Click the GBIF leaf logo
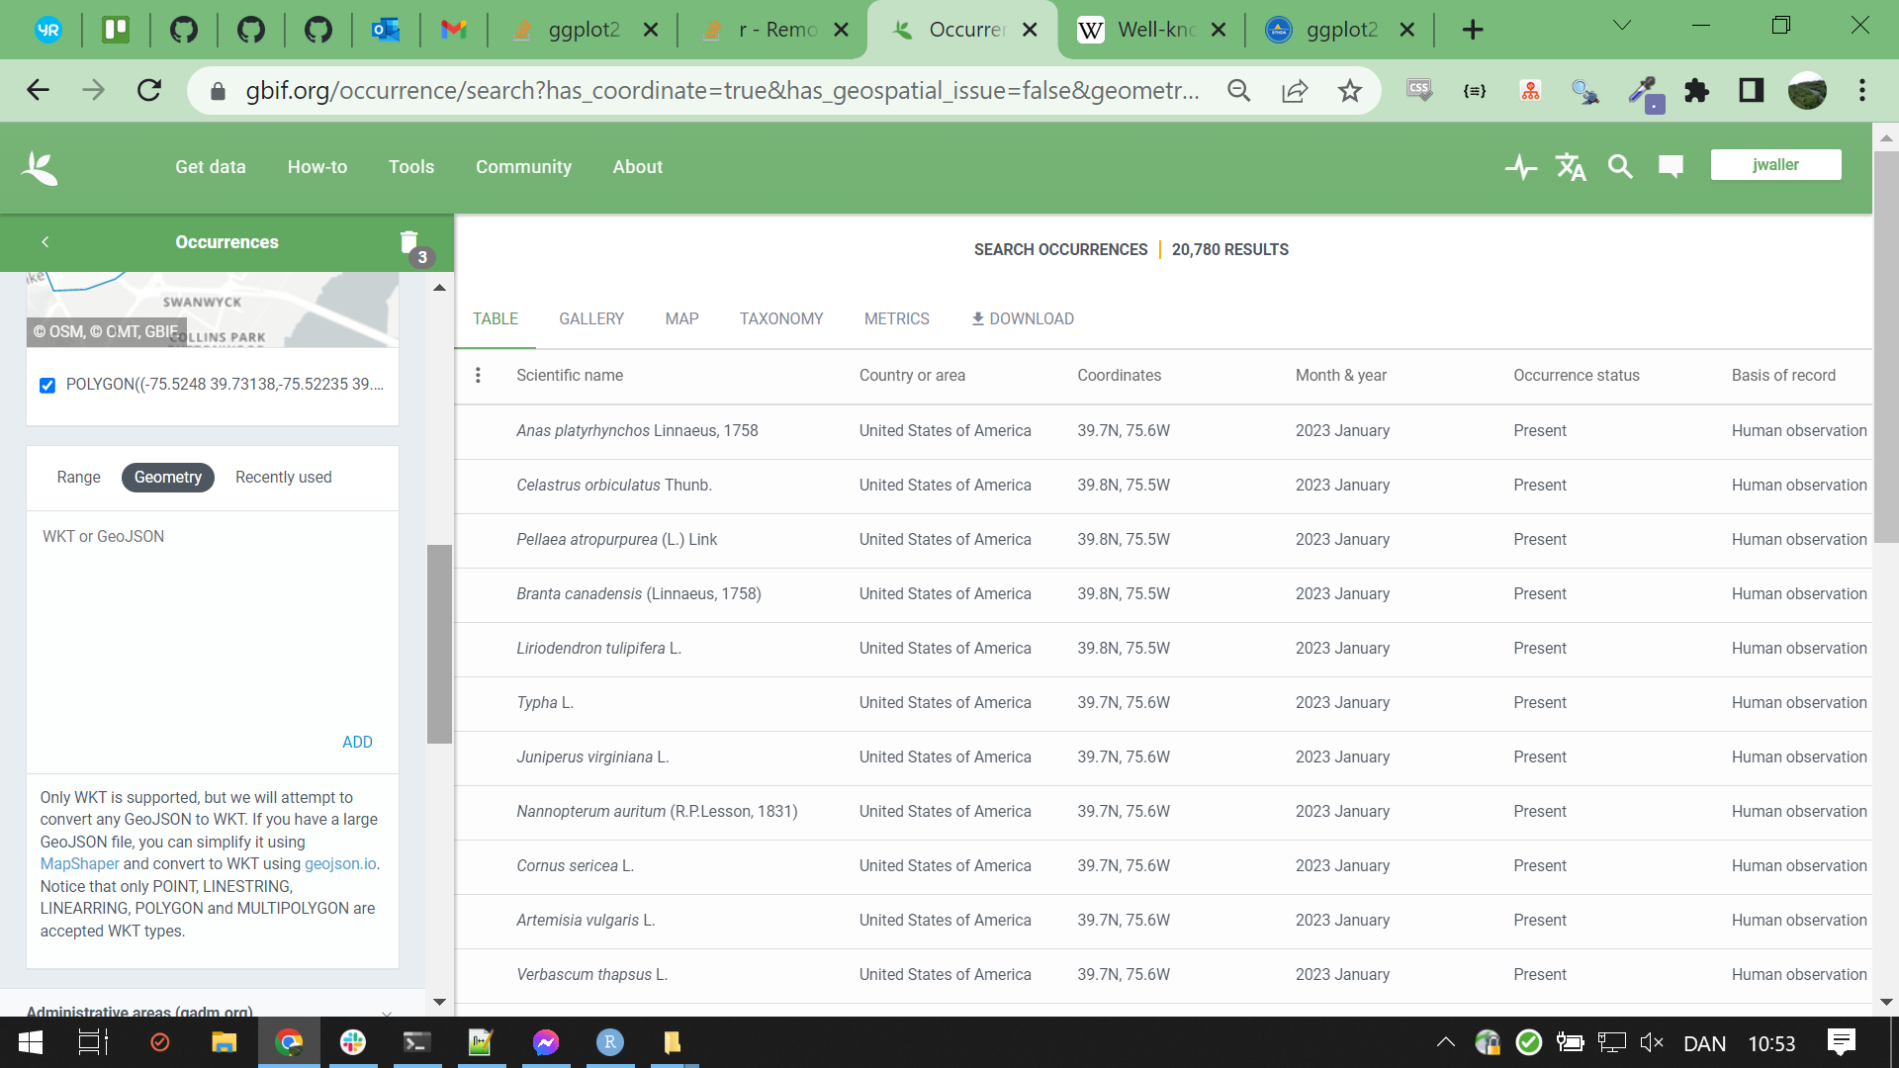 (x=40, y=167)
